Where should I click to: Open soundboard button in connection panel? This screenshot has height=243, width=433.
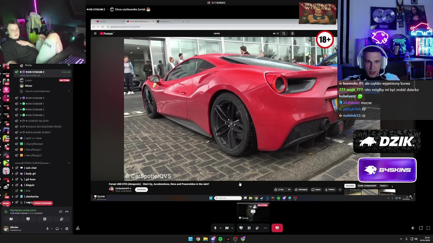point(62,219)
